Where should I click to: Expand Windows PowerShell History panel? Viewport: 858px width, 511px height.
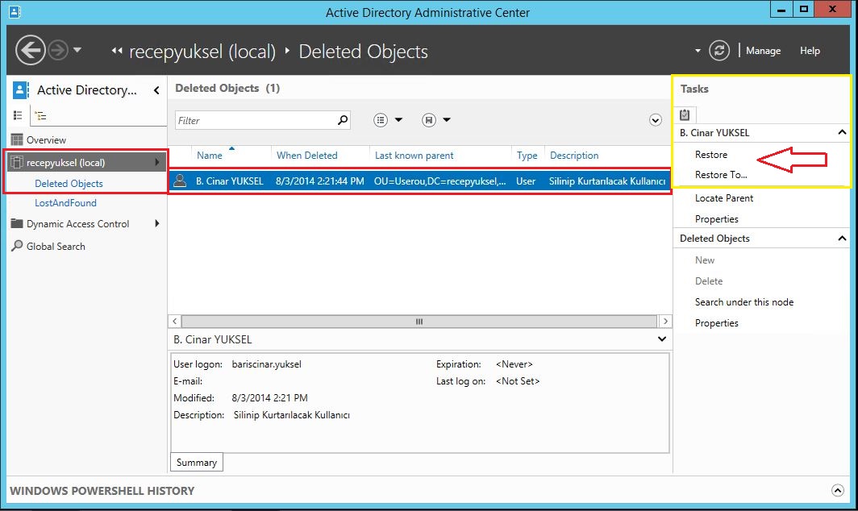tap(837, 490)
